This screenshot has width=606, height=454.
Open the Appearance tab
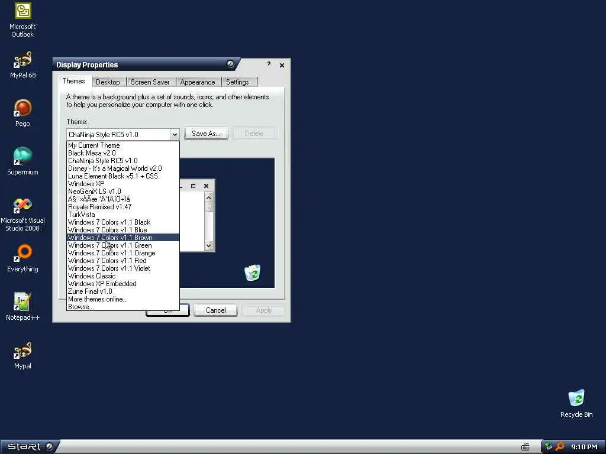[198, 82]
